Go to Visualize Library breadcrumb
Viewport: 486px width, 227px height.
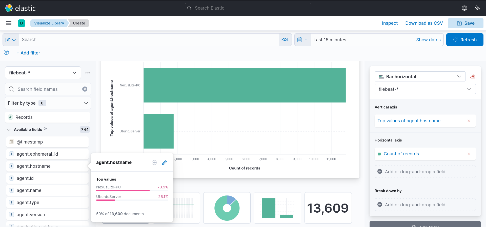pos(49,23)
